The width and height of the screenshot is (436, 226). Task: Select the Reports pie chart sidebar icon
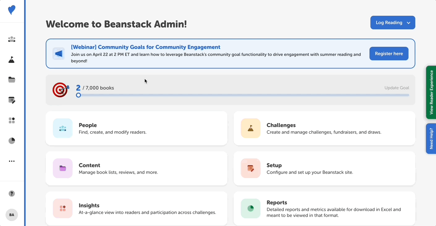point(11,140)
